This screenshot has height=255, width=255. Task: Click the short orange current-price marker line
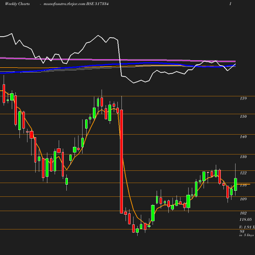pyautogui.click(x=244, y=184)
